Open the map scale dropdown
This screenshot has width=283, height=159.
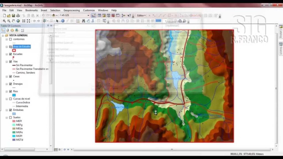[x=88, y=15]
